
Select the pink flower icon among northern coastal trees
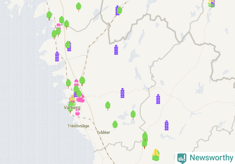pyautogui.click(x=58, y=26)
